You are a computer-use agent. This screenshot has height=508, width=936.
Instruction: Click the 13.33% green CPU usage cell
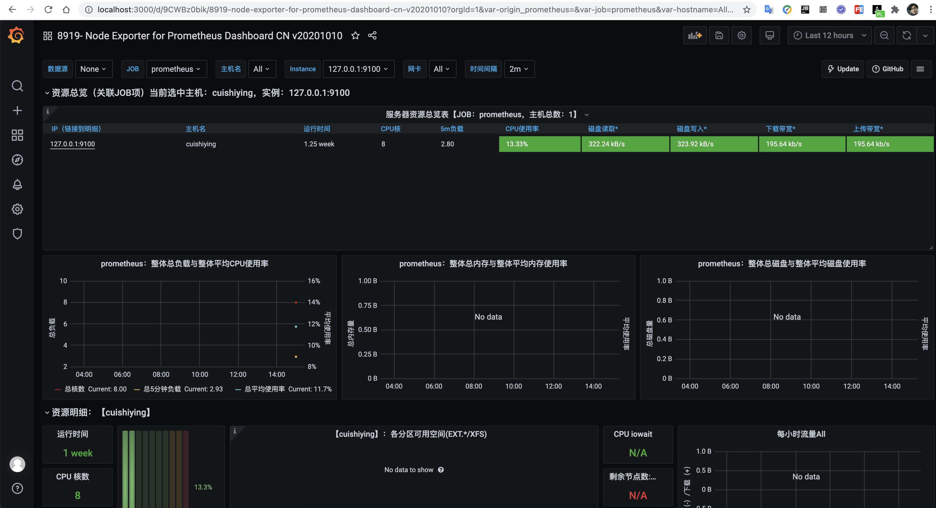[x=539, y=144]
